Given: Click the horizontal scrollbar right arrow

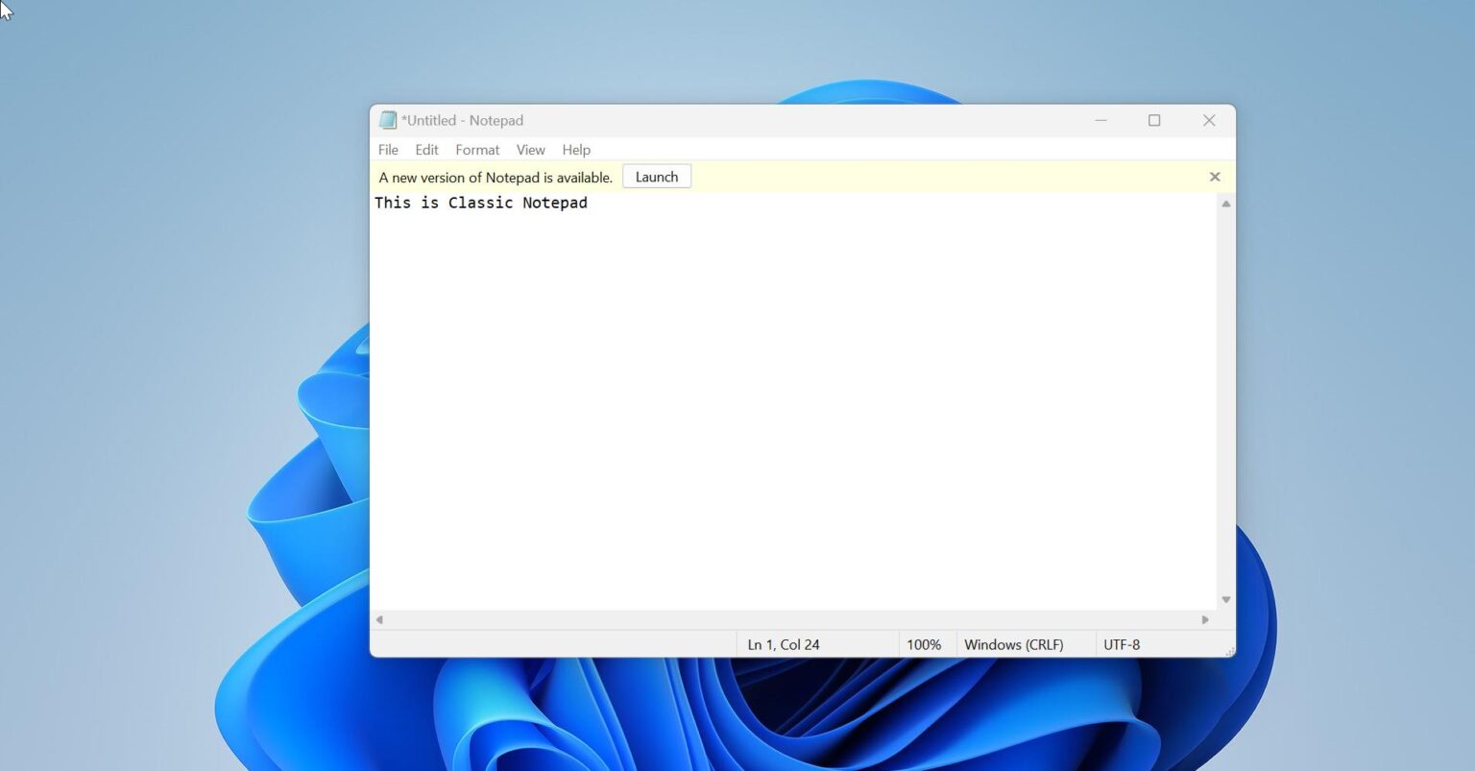Looking at the screenshot, I should pyautogui.click(x=1205, y=620).
